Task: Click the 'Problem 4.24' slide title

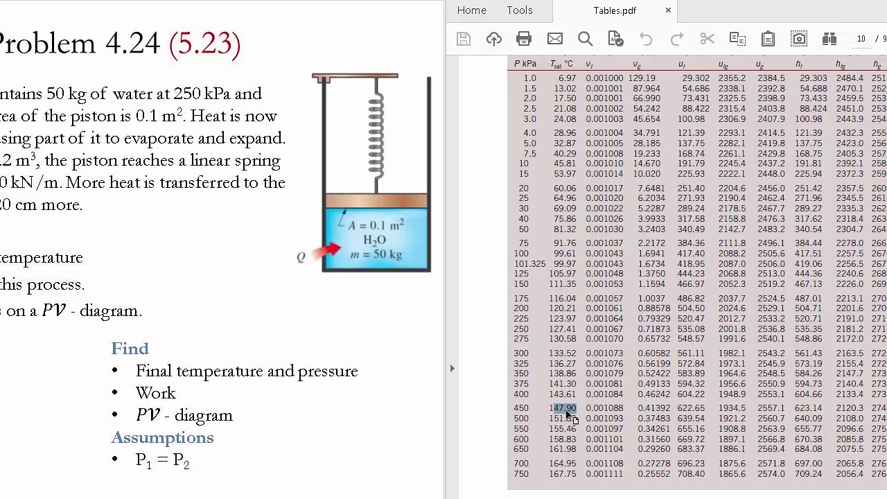Action: [80, 44]
